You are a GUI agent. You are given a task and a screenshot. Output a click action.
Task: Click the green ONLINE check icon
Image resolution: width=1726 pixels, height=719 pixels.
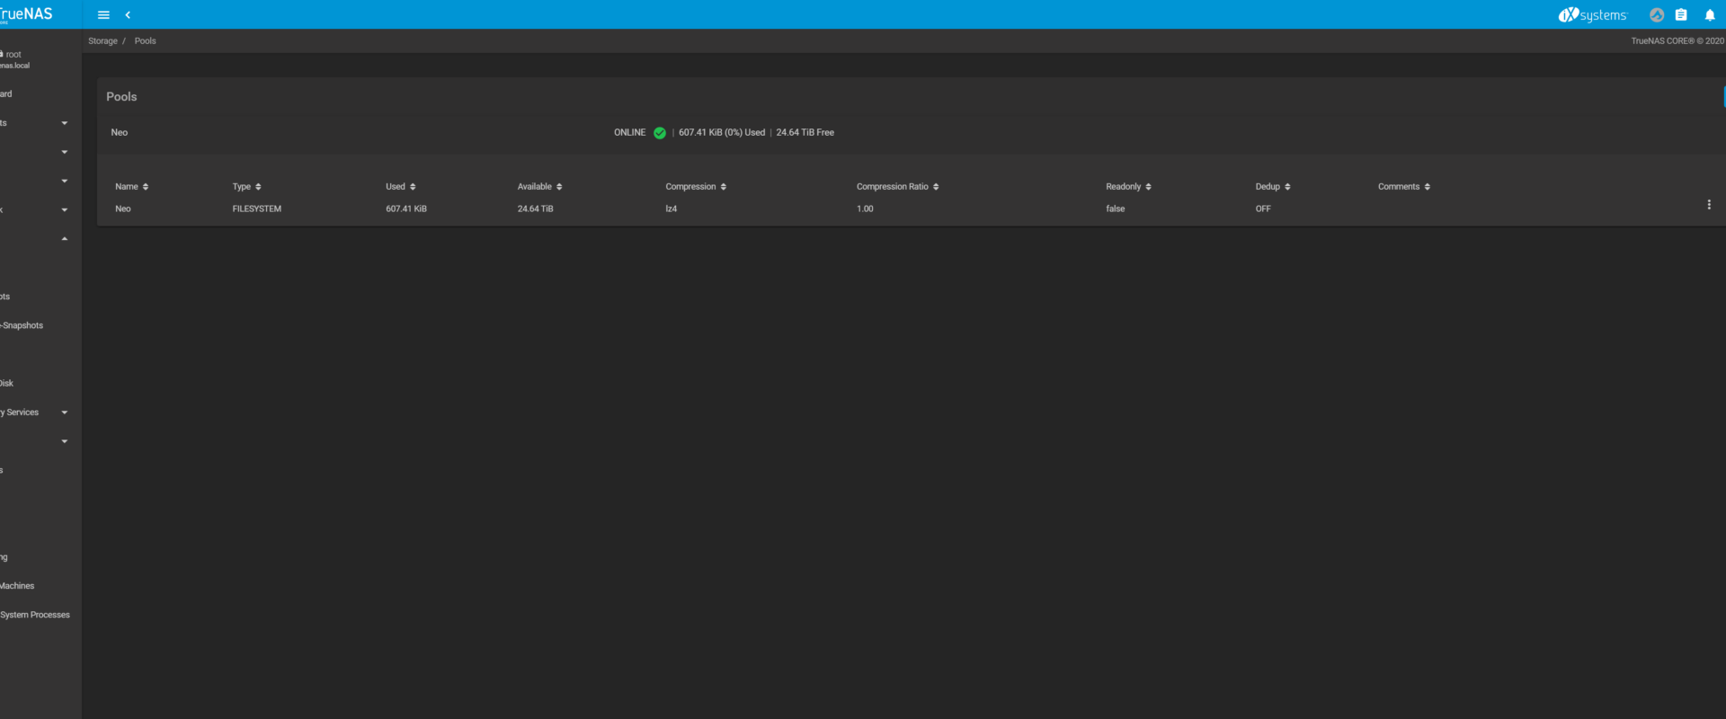660,133
